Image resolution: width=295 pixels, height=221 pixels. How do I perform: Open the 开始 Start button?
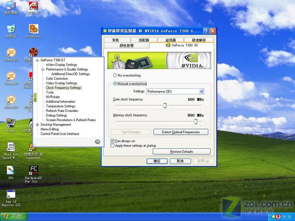click(x=14, y=217)
